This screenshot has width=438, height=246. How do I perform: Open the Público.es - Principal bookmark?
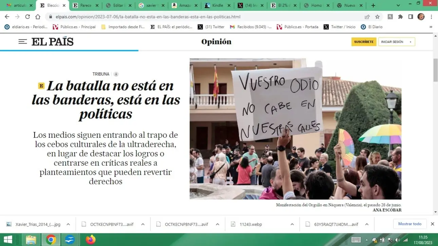click(74, 27)
